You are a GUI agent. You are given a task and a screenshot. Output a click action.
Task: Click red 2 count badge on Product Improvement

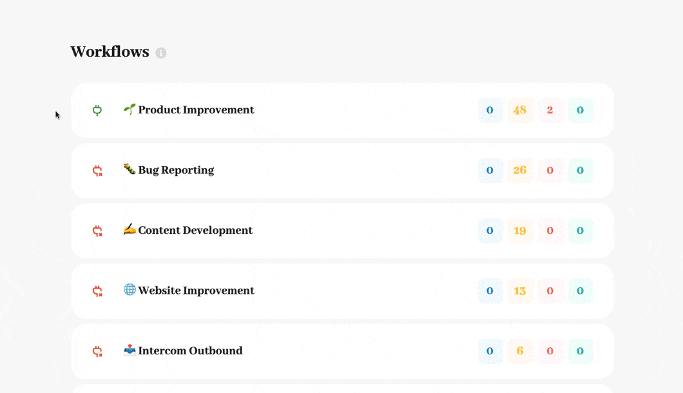[550, 110]
